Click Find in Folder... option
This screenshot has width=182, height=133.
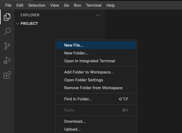pyautogui.click(x=78, y=99)
